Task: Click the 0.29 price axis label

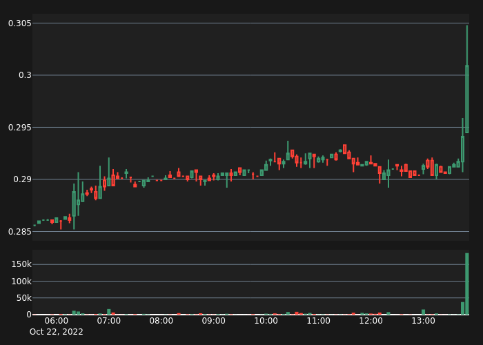Action: point(23,179)
